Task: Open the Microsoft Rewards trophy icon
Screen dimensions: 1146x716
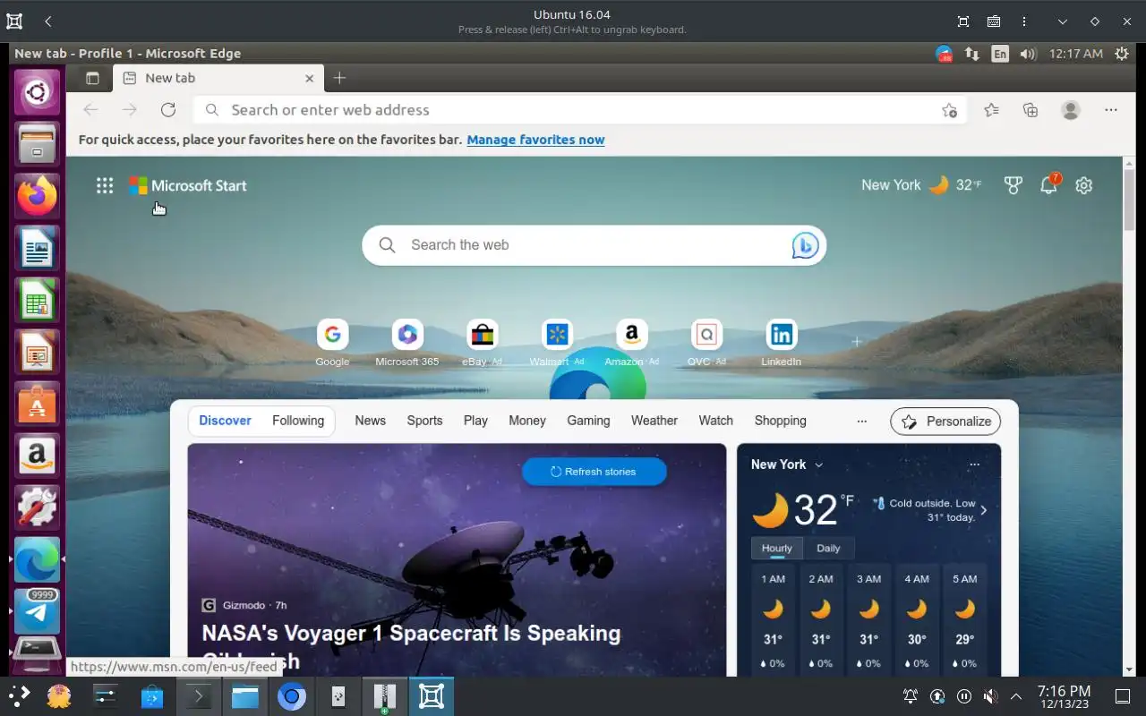Action: (1013, 185)
